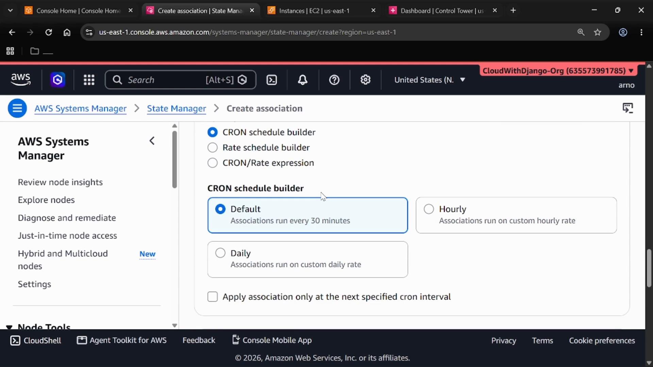Go to State Manager breadcrumb link
This screenshot has width=653, height=367.
(x=177, y=108)
